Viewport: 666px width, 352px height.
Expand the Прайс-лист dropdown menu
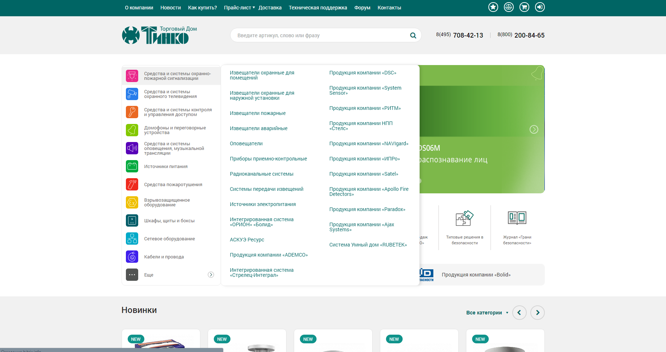[239, 8]
